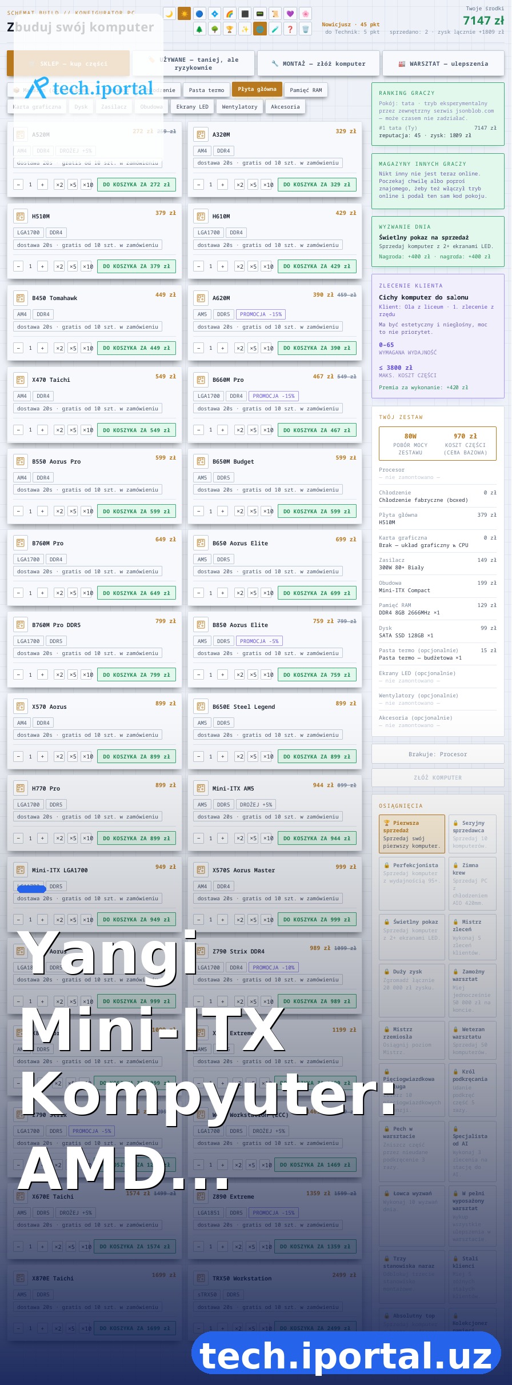
Task: Click the ZŁÓŻ KOMPUTER button
Action: point(438,777)
